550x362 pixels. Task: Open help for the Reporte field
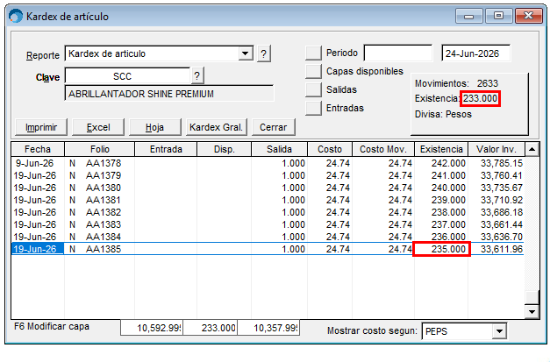pyautogui.click(x=264, y=53)
